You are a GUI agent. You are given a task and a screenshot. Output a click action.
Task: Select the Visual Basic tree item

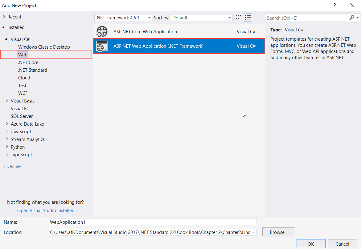23,101
